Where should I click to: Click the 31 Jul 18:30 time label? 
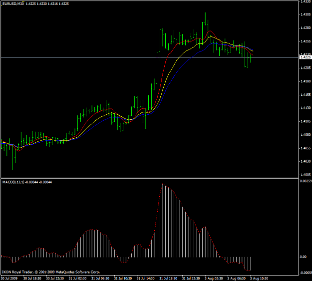tap(168, 278)
